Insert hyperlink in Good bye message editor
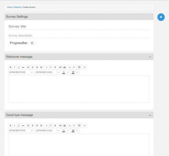Image resolution: width=169 pixels, height=156 pixels. 60,125
